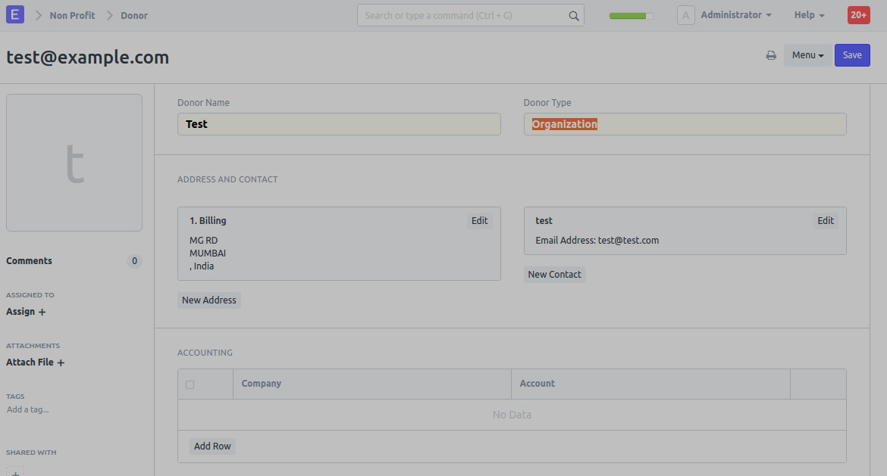Viewport: 887px width, 476px height.
Task: Click Edit on the Billing address
Action: coord(479,221)
